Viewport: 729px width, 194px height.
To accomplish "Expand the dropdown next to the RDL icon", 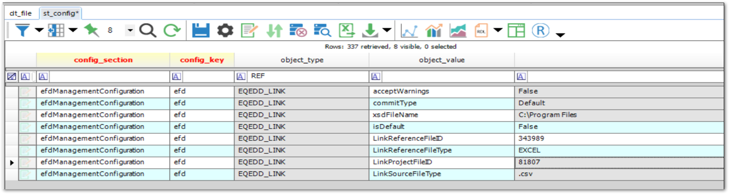I will [x=498, y=31].
